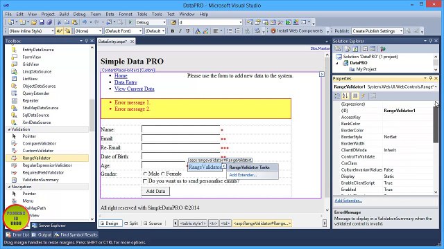Viewport: 444px width, 249px height.
Task: Select the Male radio button
Action: 145,174
